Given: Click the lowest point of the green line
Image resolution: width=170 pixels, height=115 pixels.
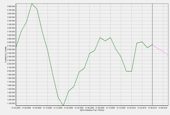Looking at the screenshot, I should coord(63,105).
